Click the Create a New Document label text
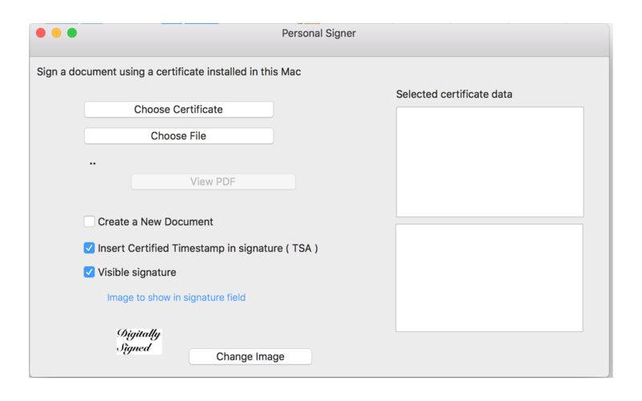 (x=155, y=222)
